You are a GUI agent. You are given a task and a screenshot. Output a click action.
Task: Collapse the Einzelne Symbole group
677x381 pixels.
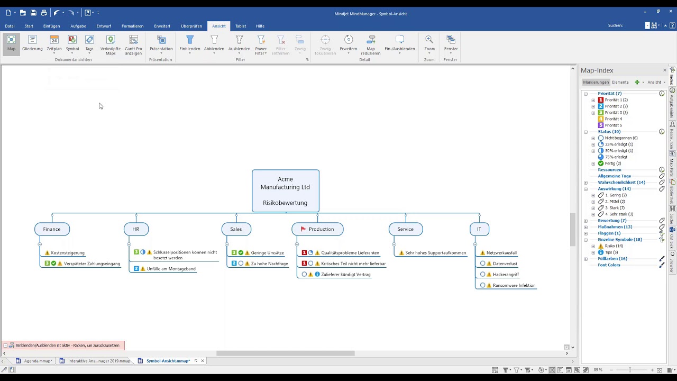[x=585, y=240]
